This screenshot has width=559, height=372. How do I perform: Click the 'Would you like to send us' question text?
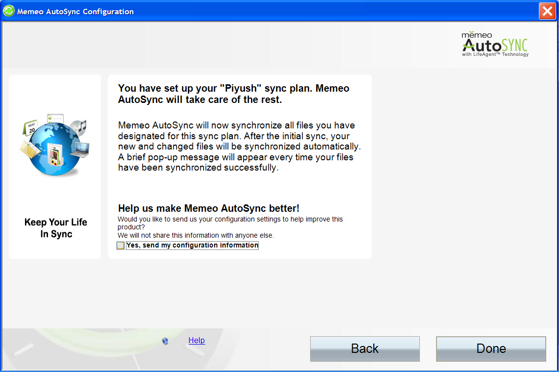tap(230, 223)
